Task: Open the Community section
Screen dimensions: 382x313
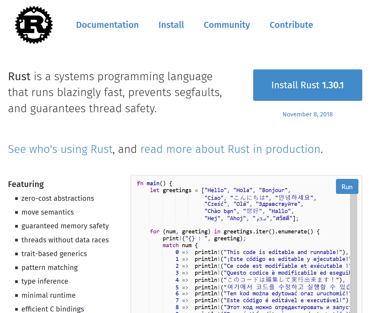Action: 227,25
